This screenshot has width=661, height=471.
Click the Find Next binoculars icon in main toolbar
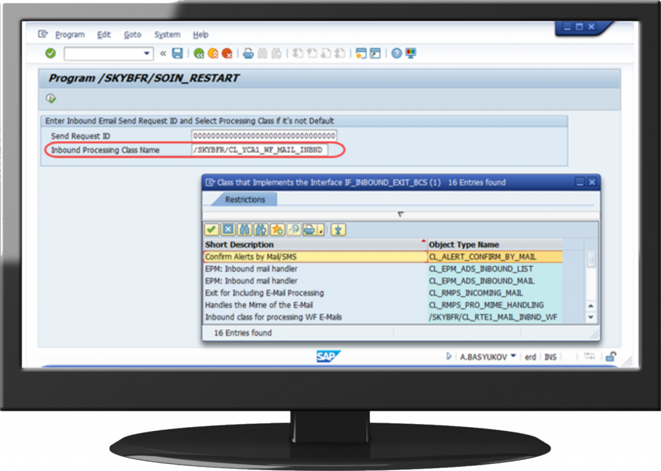(x=276, y=54)
